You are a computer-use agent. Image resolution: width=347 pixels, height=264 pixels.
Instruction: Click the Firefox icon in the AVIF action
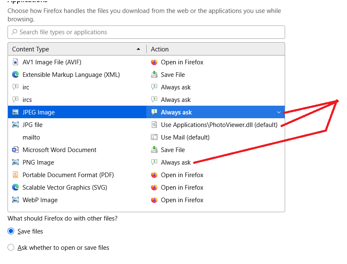154,62
